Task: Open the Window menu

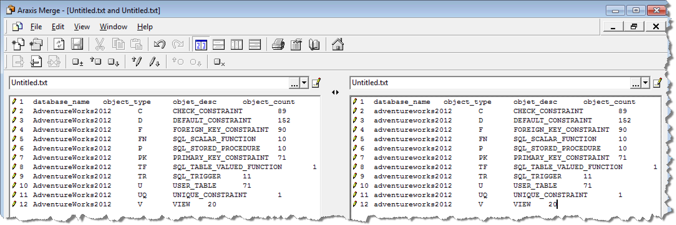Action: (x=114, y=27)
